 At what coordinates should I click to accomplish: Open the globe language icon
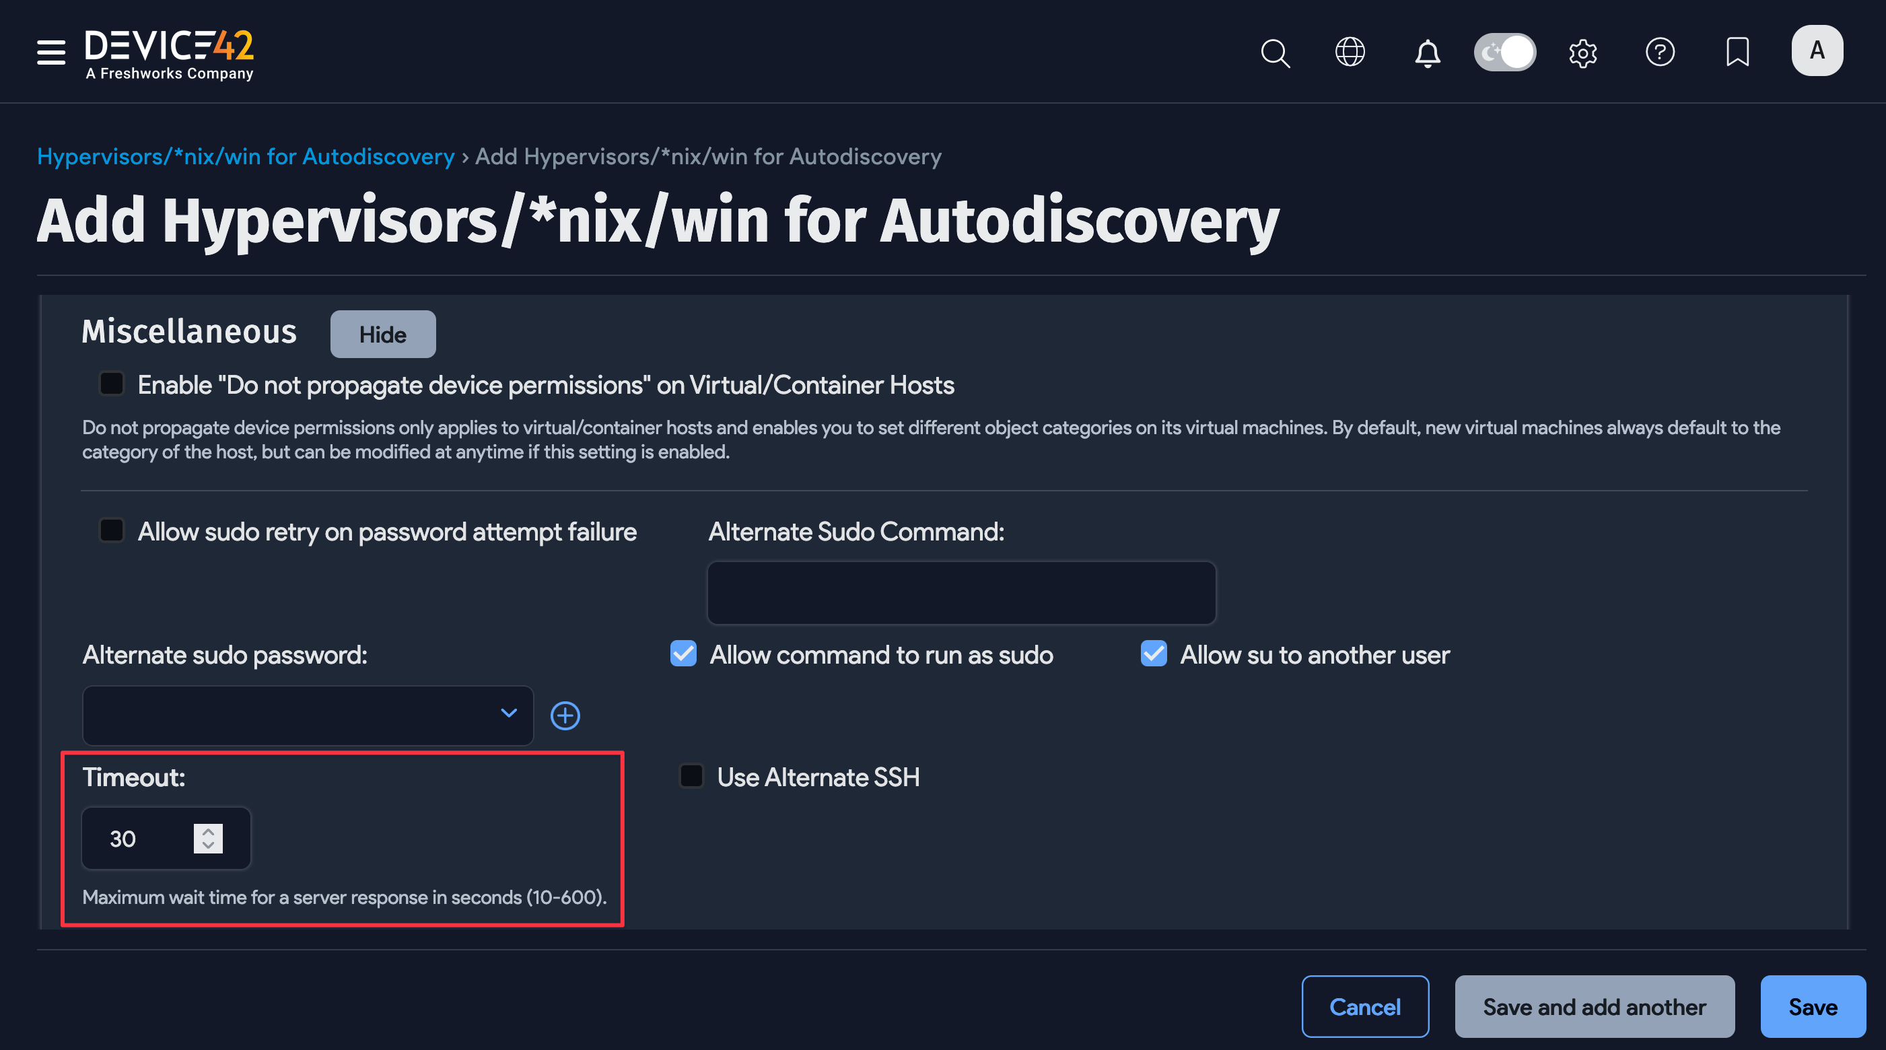point(1350,52)
